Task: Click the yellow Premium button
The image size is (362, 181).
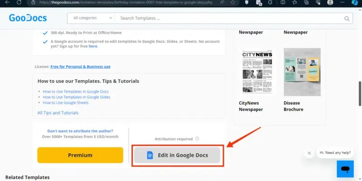Action: pos(80,155)
